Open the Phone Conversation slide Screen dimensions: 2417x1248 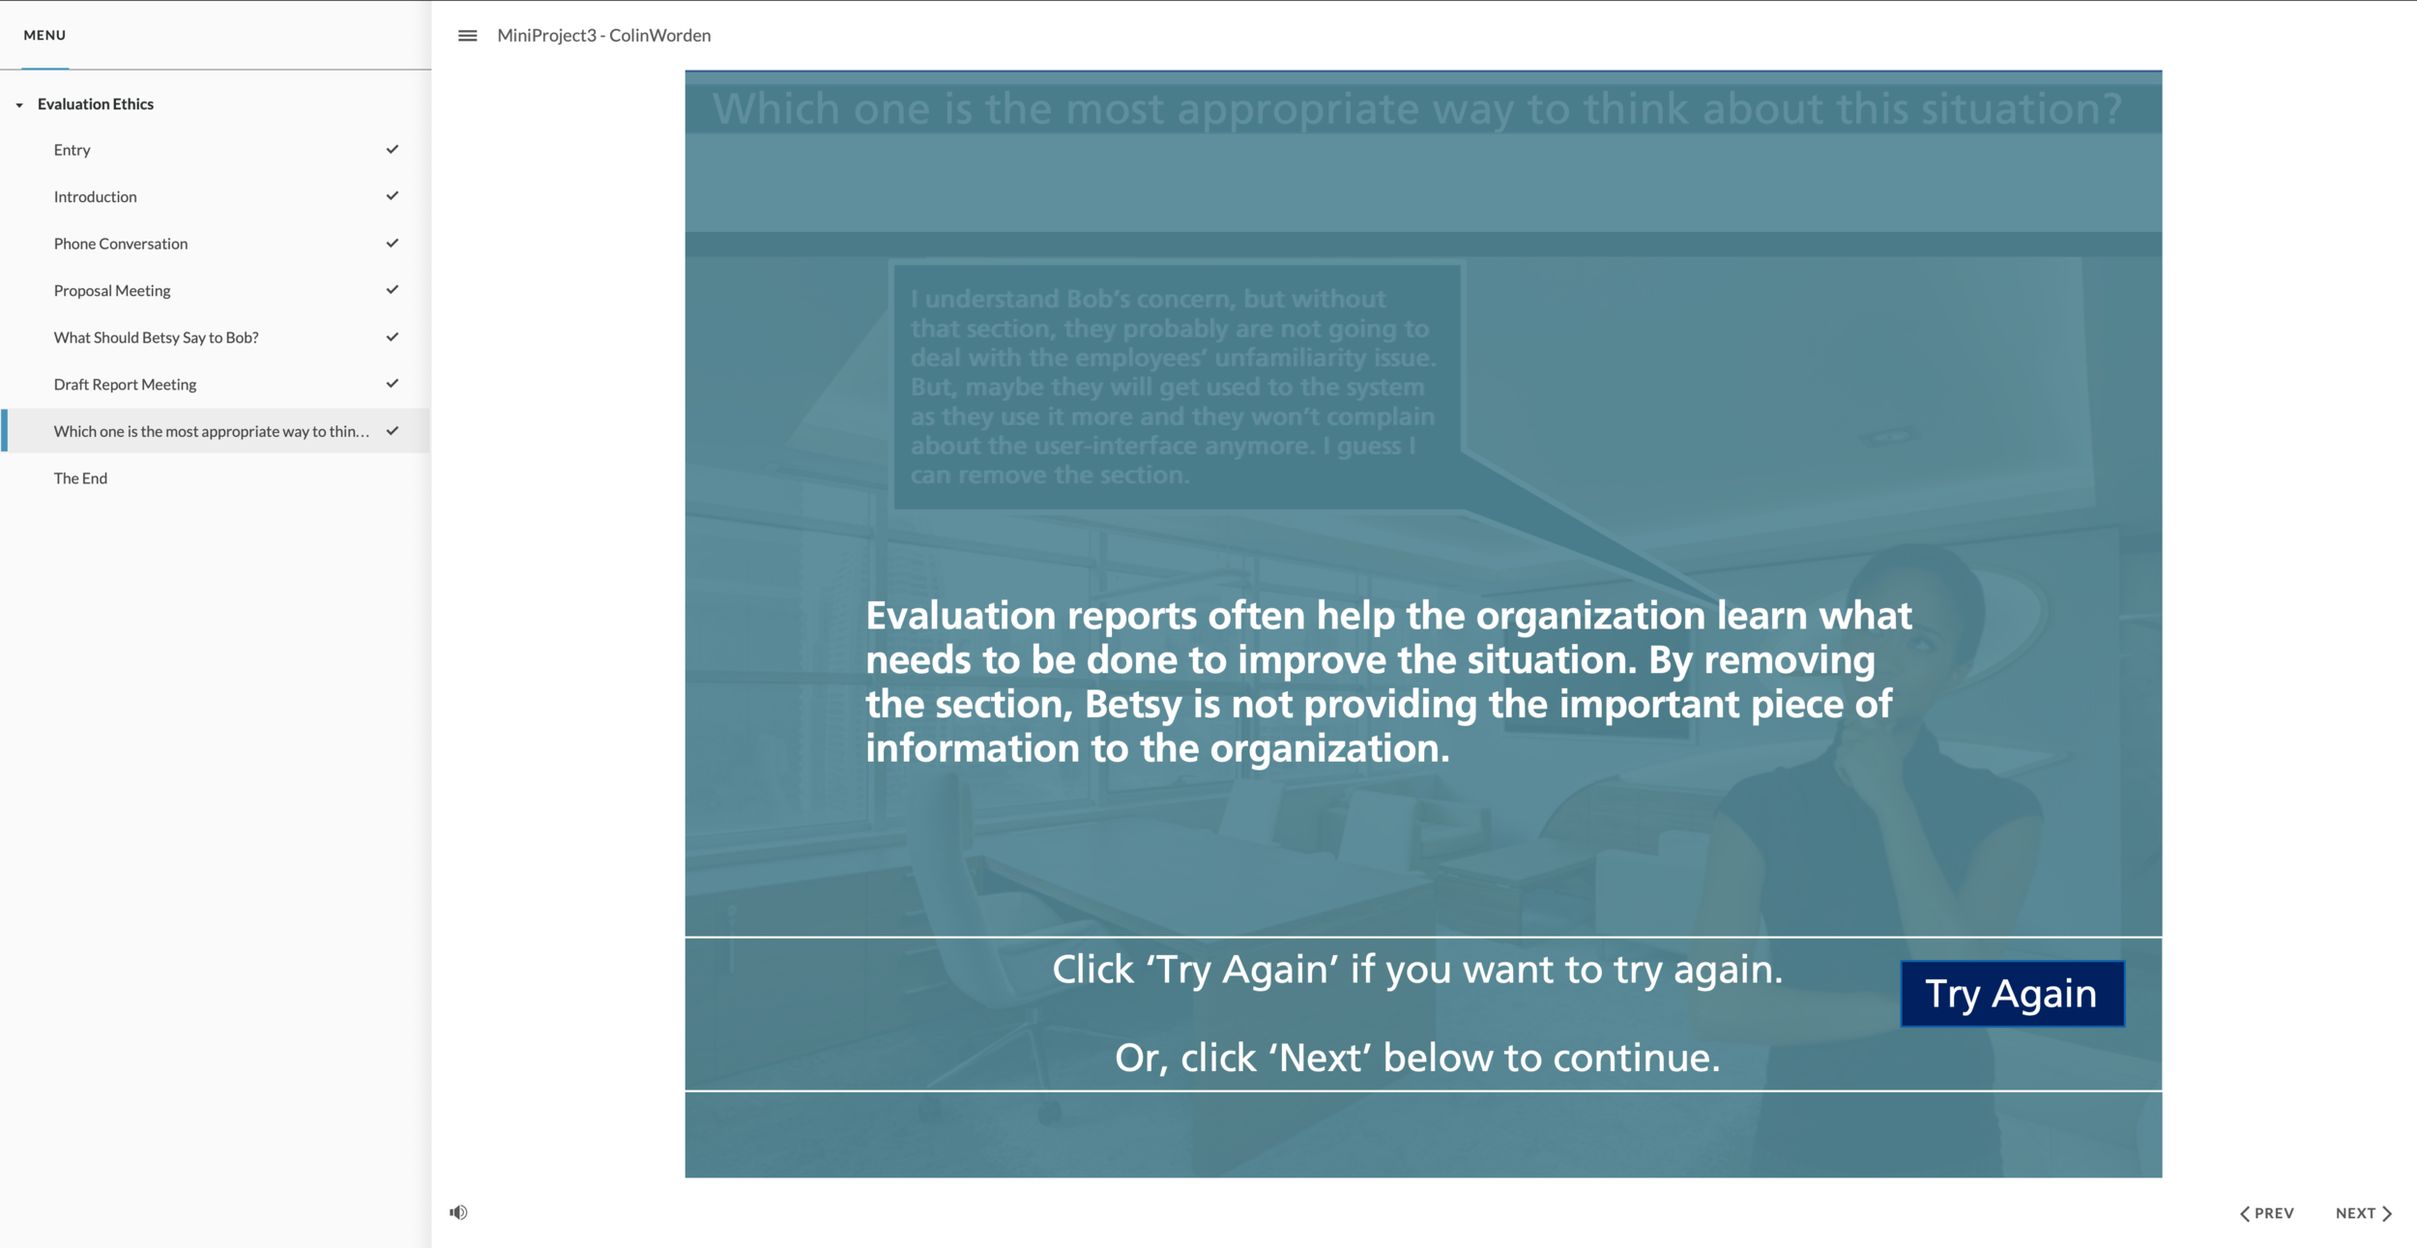click(x=121, y=244)
